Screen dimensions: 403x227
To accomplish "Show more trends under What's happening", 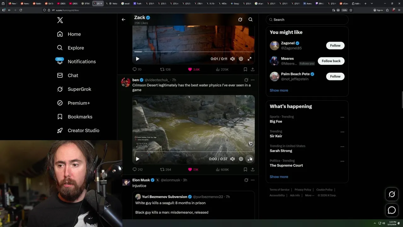I will (x=279, y=177).
